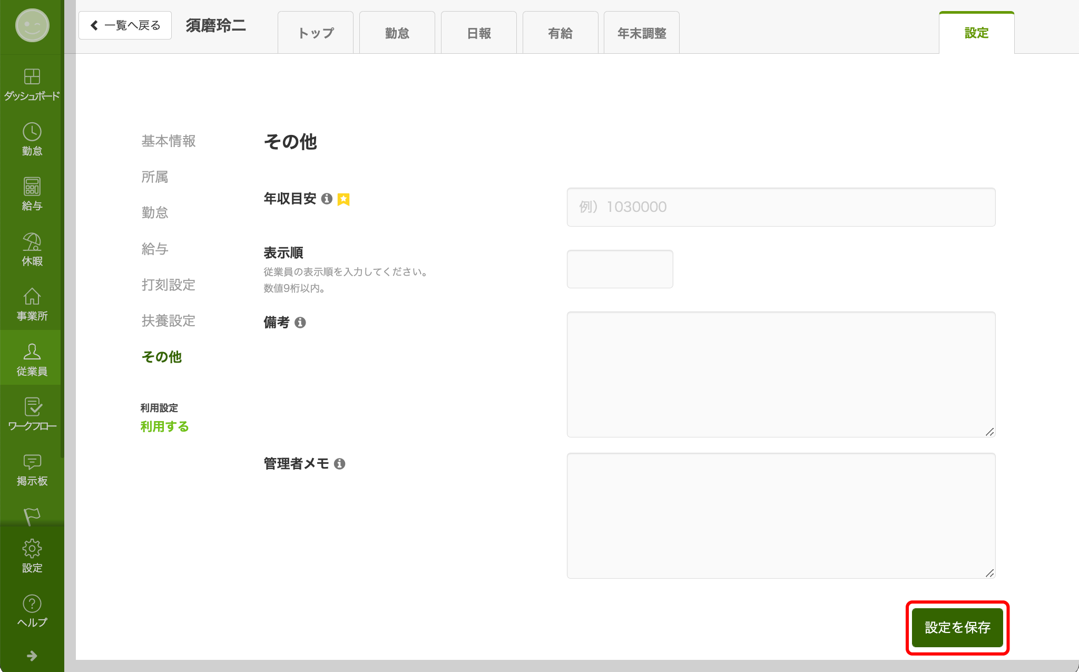This screenshot has width=1079, height=672.
Task: Switch to the トップ tab
Action: tap(316, 33)
